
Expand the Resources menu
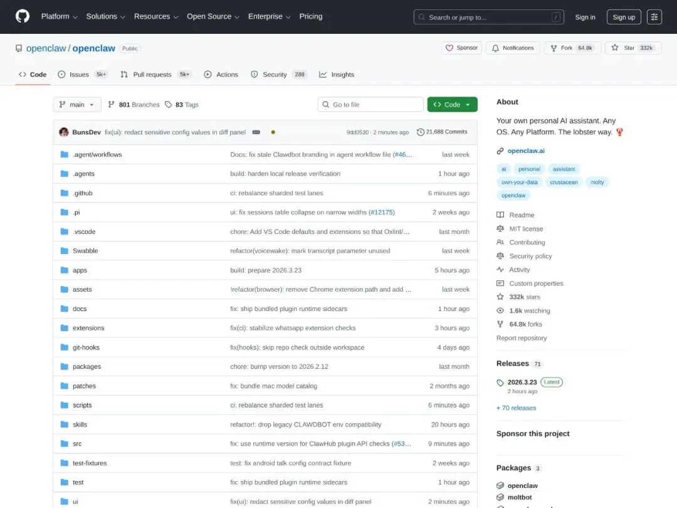tap(156, 16)
